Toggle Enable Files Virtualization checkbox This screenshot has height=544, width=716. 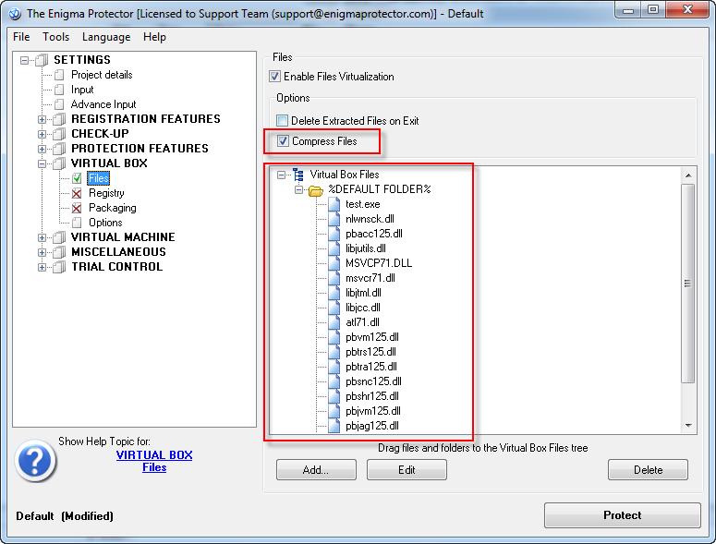[x=274, y=77]
